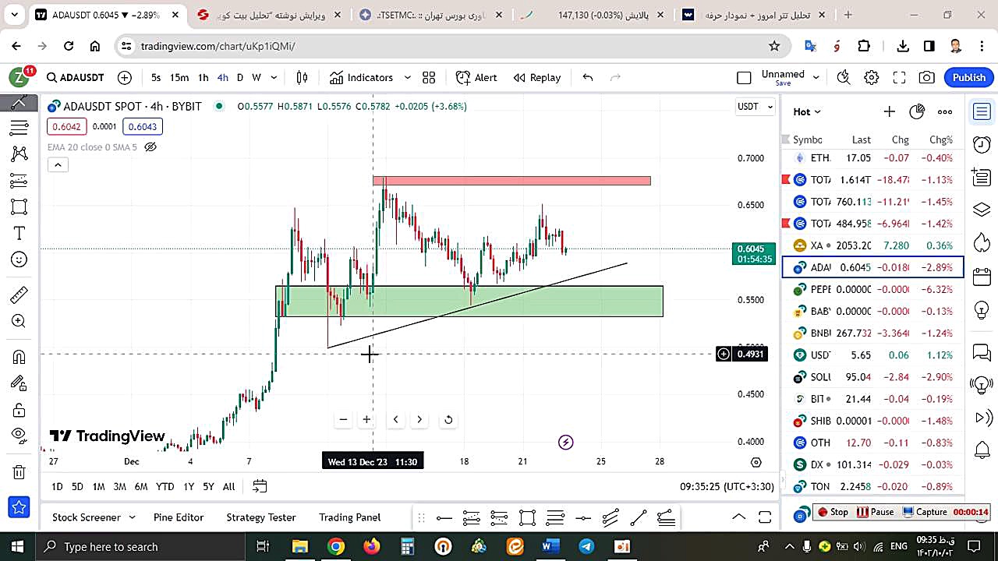Image resolution: width=998 pixels, height=561 pixels.
Task: Open the Strategy Tester tab
Action: click(x=261, y=517)
